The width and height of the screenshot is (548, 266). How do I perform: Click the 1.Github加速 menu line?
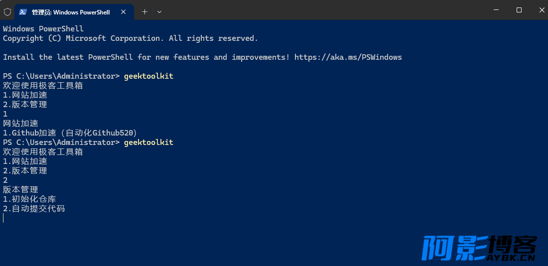pyautogui.click(x=70, y=133)
